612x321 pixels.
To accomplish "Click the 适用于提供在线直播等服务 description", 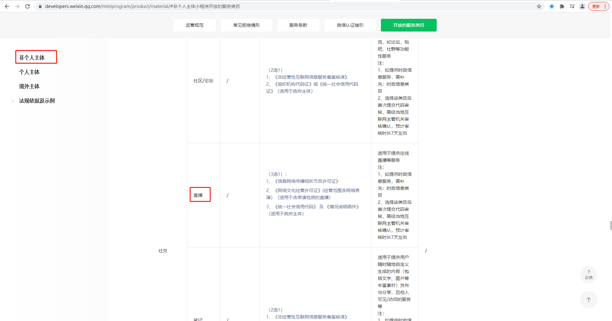I will pos(393,157).
